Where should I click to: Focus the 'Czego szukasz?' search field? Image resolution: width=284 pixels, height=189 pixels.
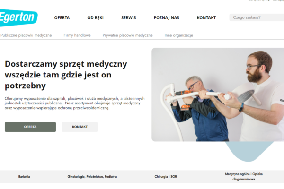pyautogui.click(x=257, y=17)
